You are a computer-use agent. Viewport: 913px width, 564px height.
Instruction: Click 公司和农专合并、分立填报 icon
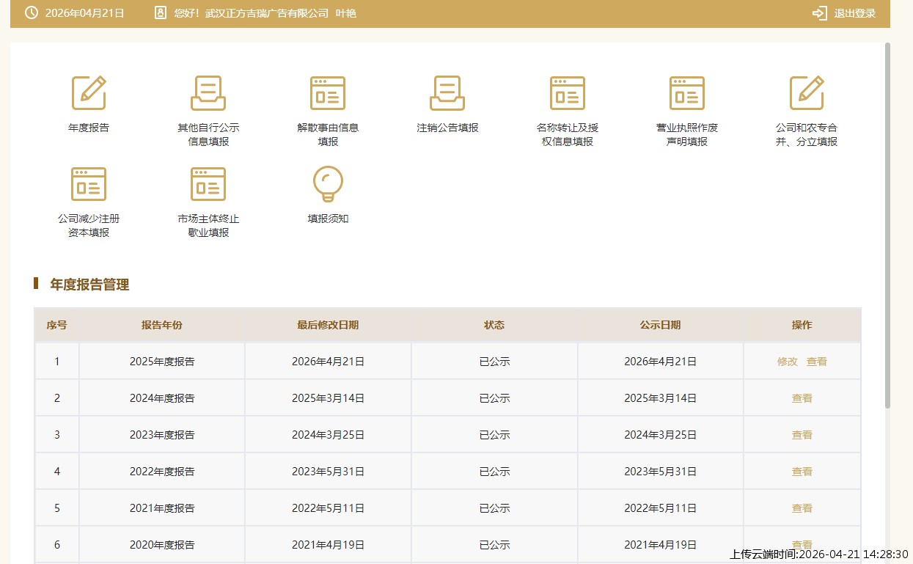[807, 93]
